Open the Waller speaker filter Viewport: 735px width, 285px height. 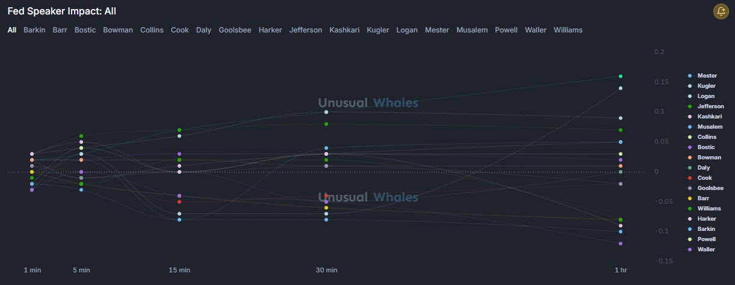(535, 30)
